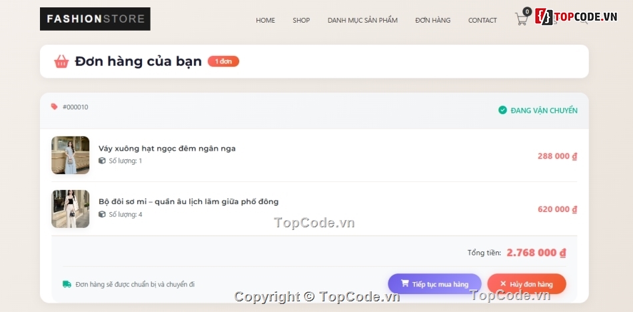Click product name Váy xuông hạt ngọc đêm ngân nga
This screenshot has width=633, height=312.
pos(167,148)
